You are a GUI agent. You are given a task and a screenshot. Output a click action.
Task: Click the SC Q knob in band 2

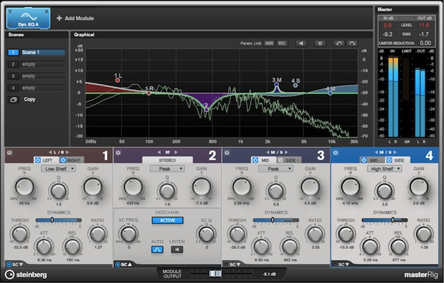(206, 234)
